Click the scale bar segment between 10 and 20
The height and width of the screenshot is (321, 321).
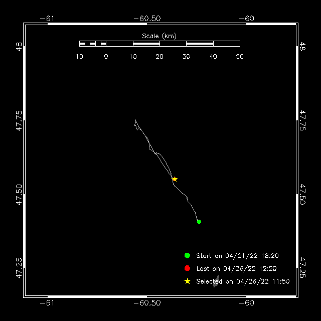click(x=146, y=44)
